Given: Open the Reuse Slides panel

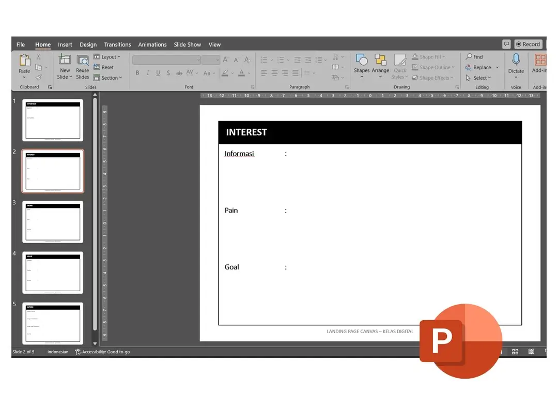Looking at the screenshot, I should click(82, 66).
